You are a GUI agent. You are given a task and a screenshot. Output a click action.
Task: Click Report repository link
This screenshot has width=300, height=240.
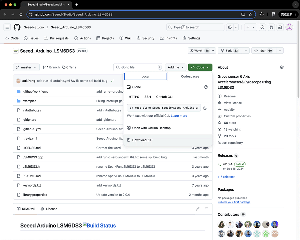tap(230, 143)
